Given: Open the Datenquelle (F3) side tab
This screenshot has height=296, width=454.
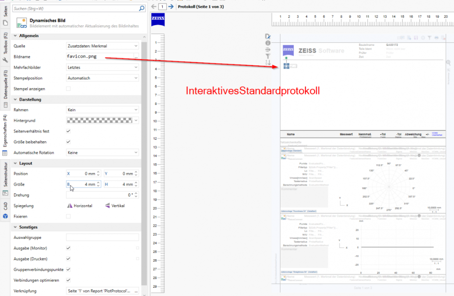Looking at the screenshot, I should pyautogui.click(x=5, y=85).
